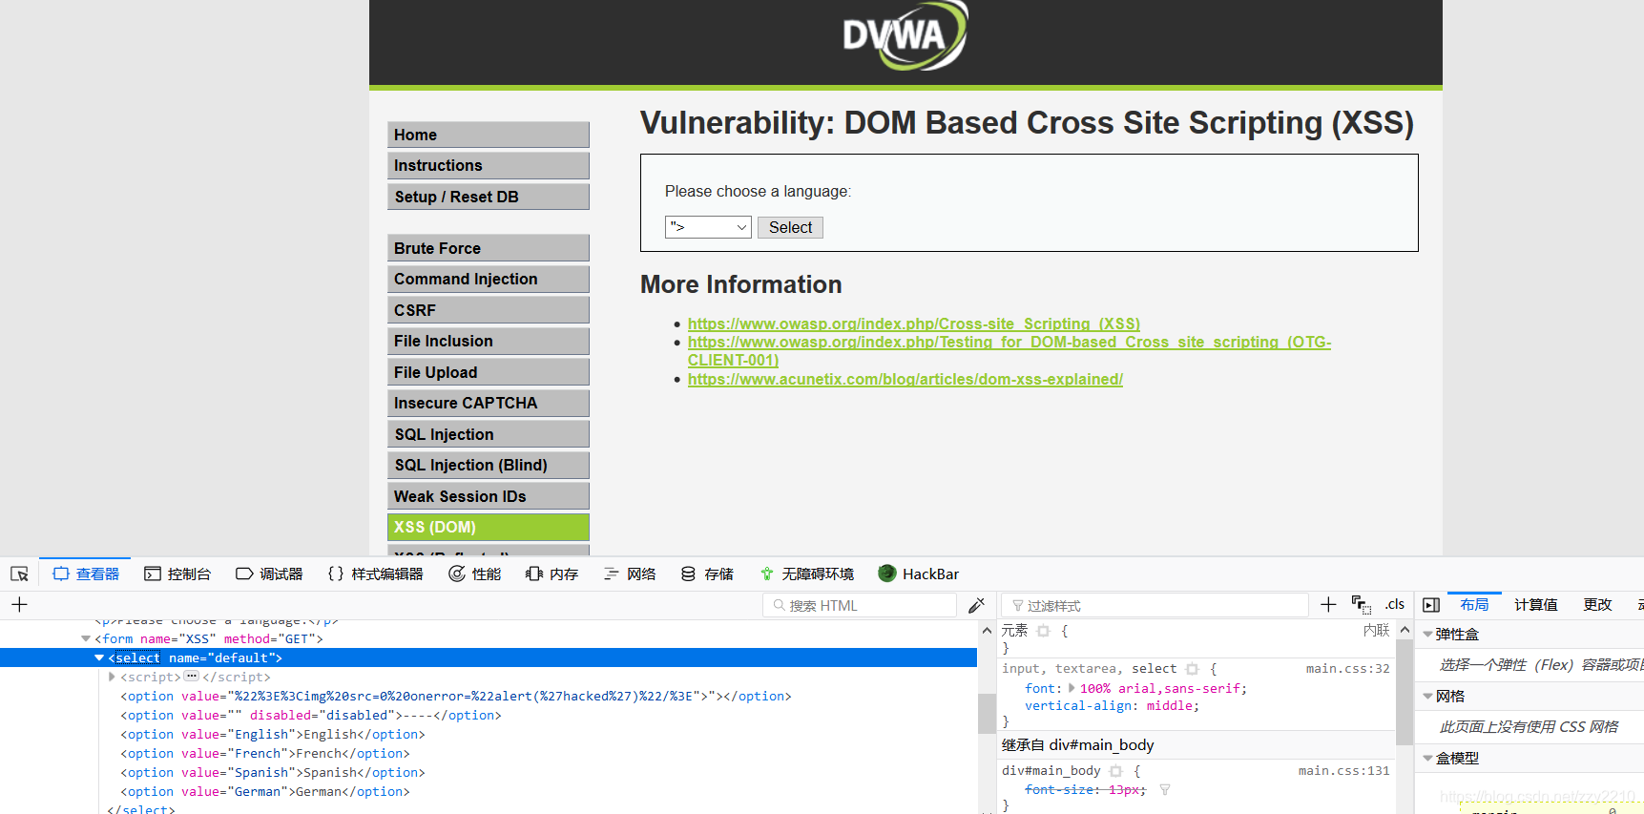Go to File Upload page
Screen dimensions: 1644x814
(489, 372)
